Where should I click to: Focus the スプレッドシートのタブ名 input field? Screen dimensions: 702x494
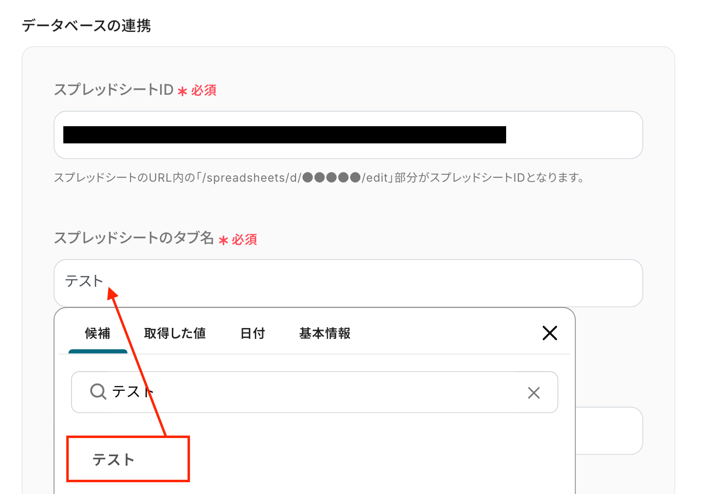[348, 283]
